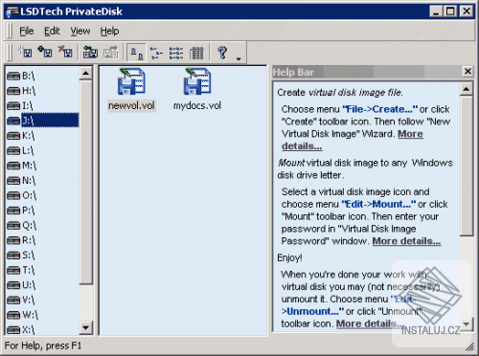
Task: Click the Remove disk image toolbar icon
Action: tap(65, 52)
